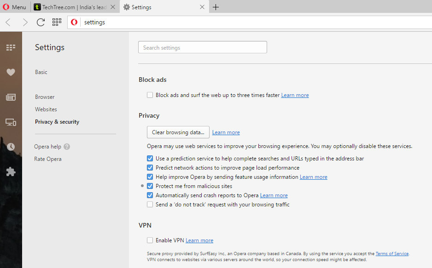Open the Terms of Service link
Screen dimensions: 432x268
(392, 253)
